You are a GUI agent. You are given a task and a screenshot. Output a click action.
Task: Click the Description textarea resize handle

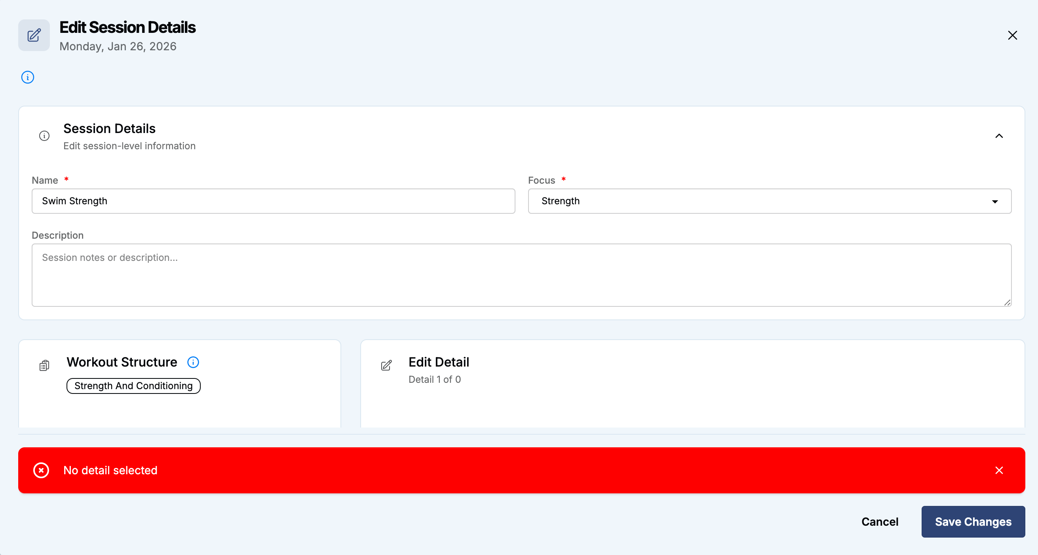(1007, 302)
